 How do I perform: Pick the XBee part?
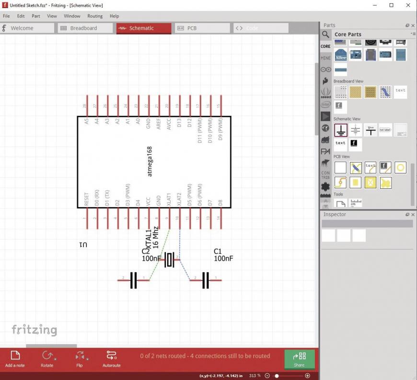341,55
